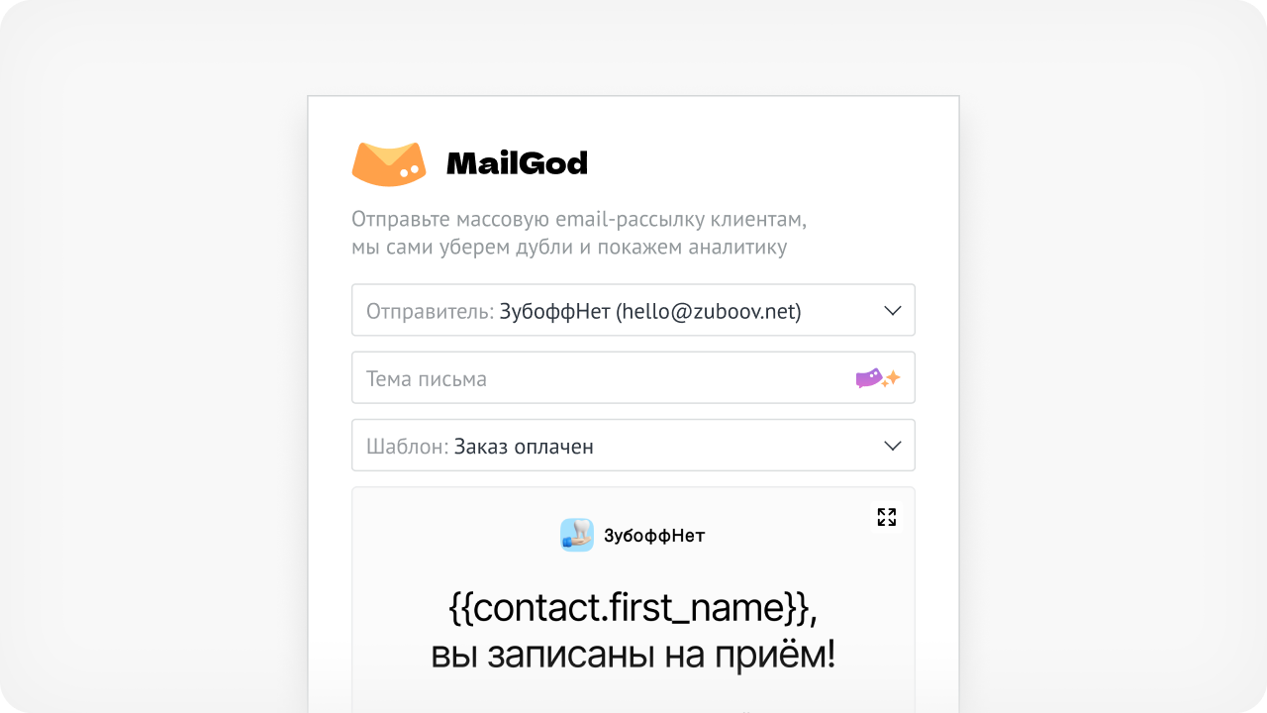
Task: Click the hello@zuboov.net address in sender field
Action: tap(708, 311)
